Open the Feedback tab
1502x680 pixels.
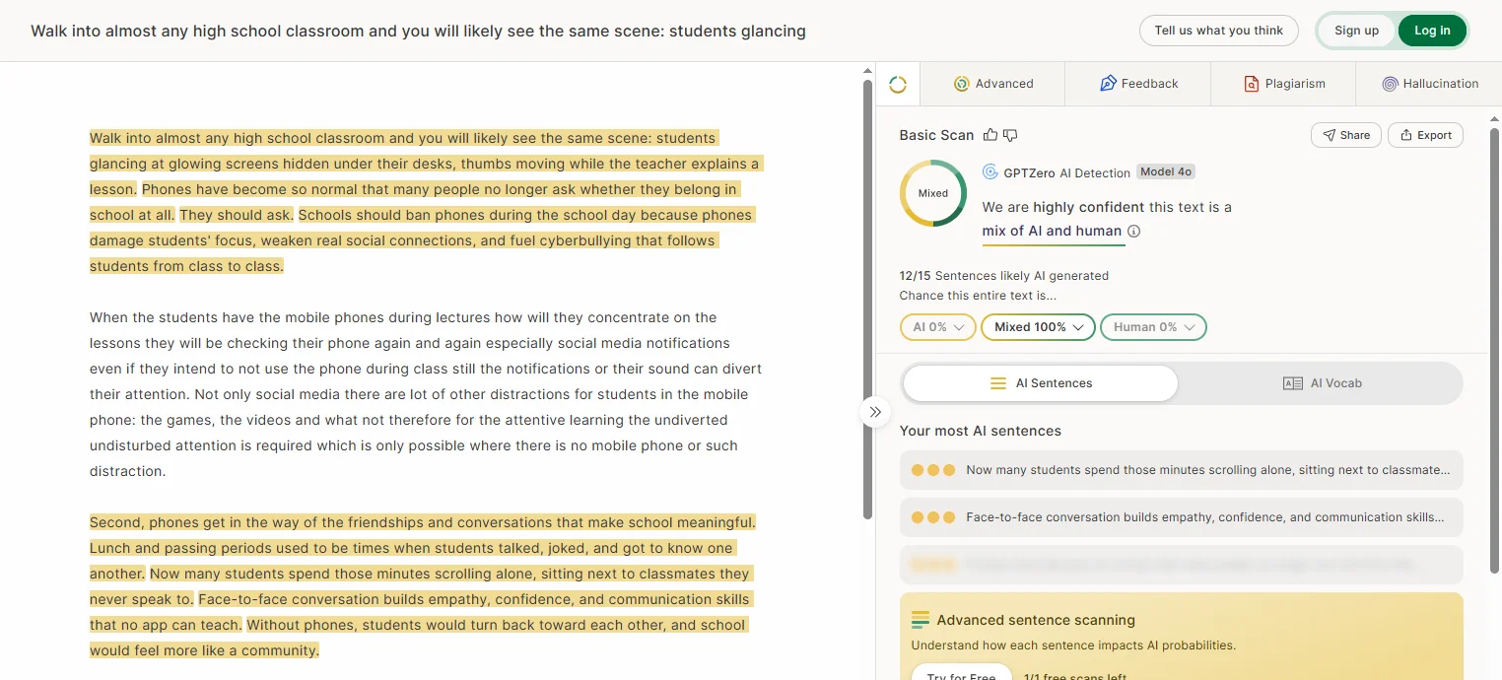point(1138,84)
